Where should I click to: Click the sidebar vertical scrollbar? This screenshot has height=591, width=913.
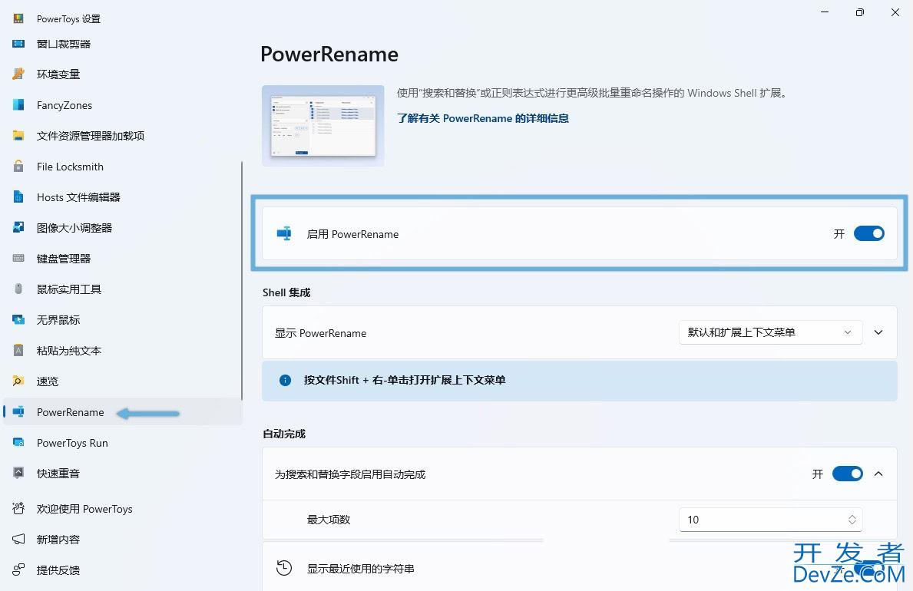tap(242, 281)
